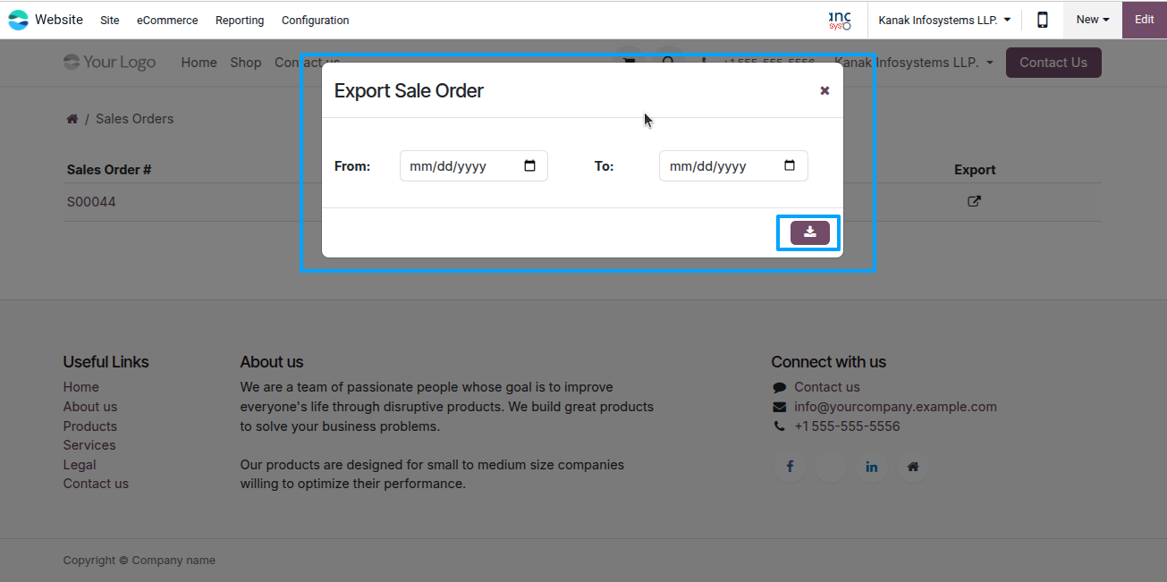Click Contact us under Connect with us
The image size is (1167, 582).
(827, 387)
